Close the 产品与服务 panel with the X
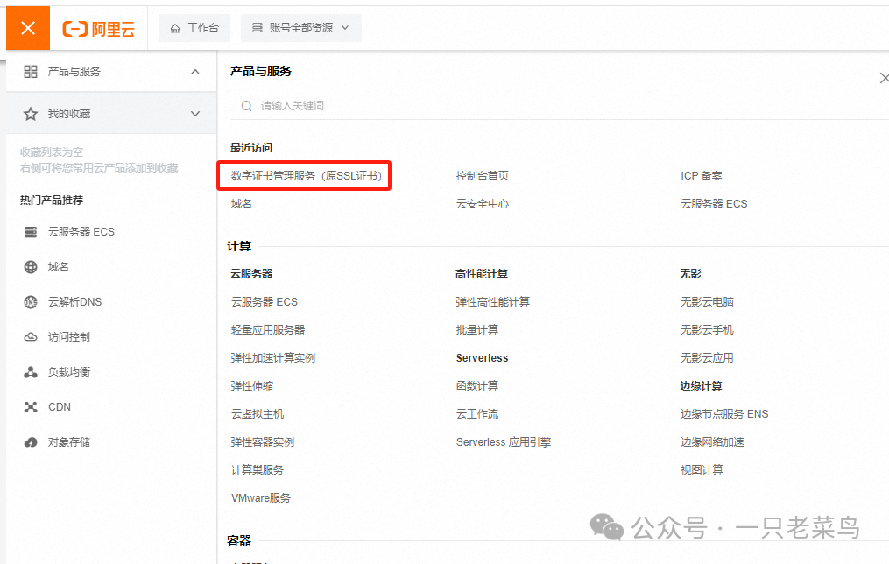The width and height of the screenshot is (889, 564). click(x=884, y=78)
